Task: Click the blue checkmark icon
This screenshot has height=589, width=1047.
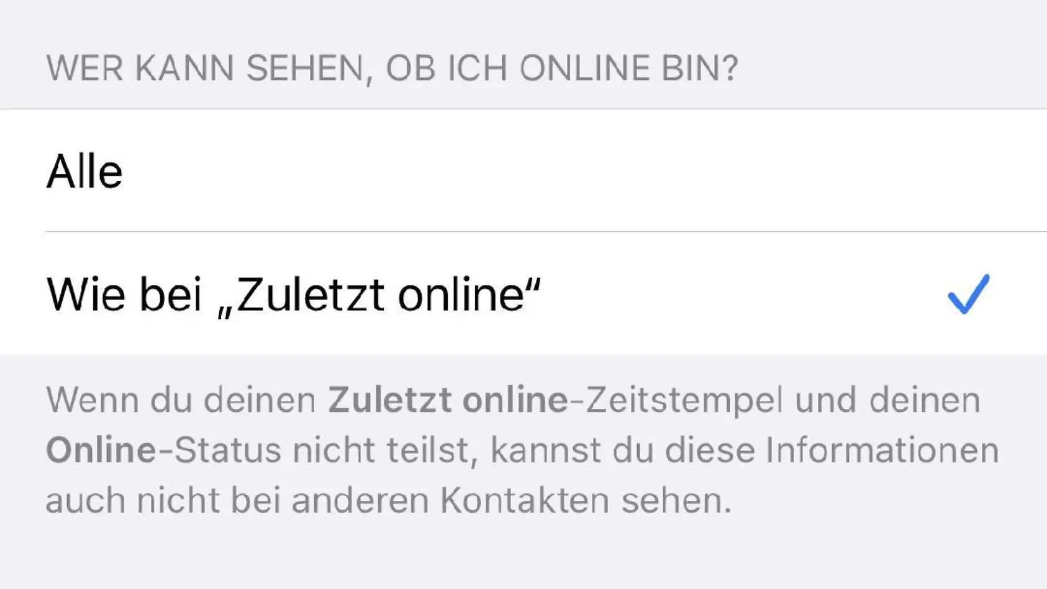Action: pyautogui.click(x=968, y=294)
